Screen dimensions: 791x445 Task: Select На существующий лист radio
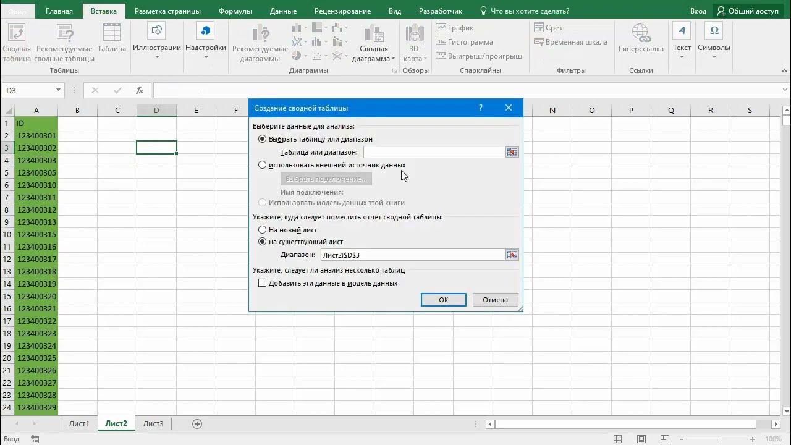tap(262, 242)
